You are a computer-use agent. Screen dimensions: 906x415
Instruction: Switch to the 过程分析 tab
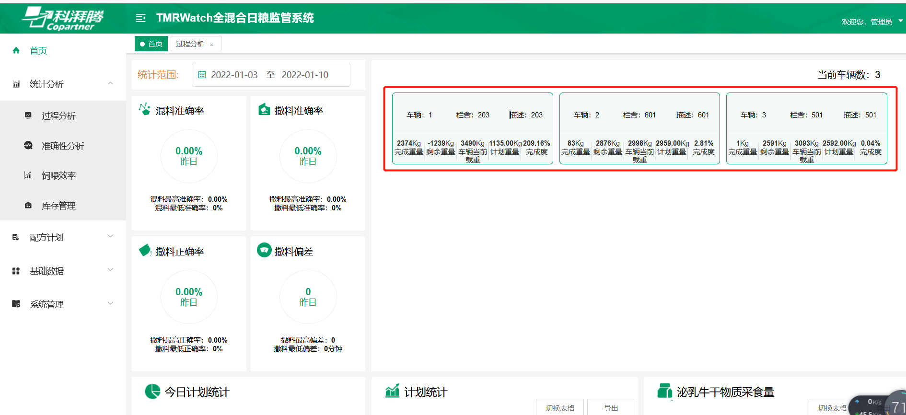click(x=190, y=44)
